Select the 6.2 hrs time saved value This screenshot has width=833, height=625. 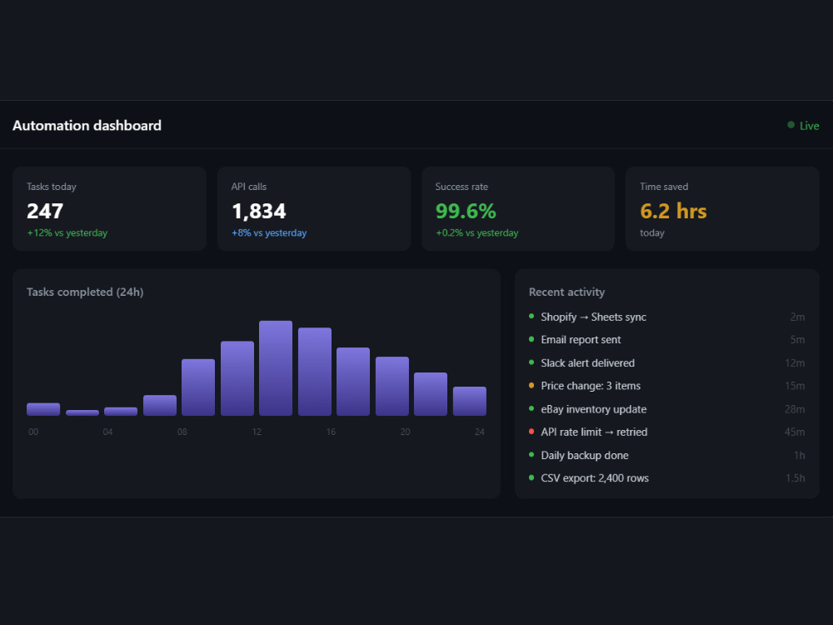tap(673, 211)
